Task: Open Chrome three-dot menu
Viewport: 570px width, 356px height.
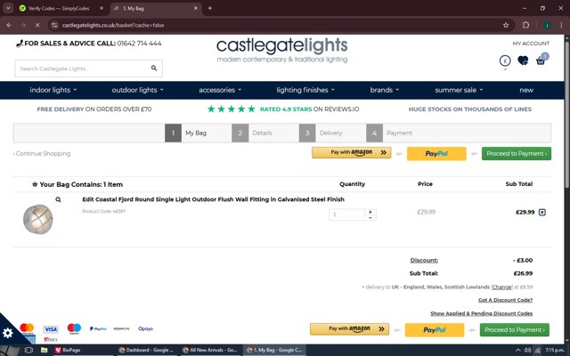Action: 561,25
